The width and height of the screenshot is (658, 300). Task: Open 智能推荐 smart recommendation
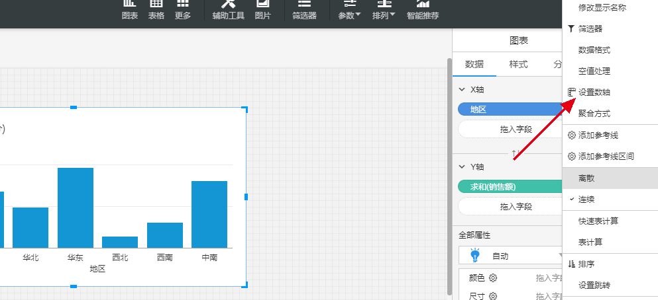coord(423,11)
